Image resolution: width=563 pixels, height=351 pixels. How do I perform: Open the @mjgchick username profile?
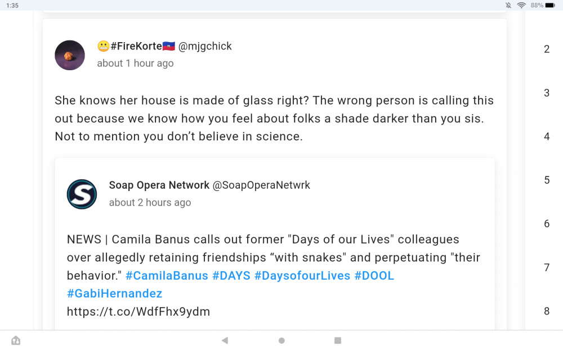pos(205,47)
